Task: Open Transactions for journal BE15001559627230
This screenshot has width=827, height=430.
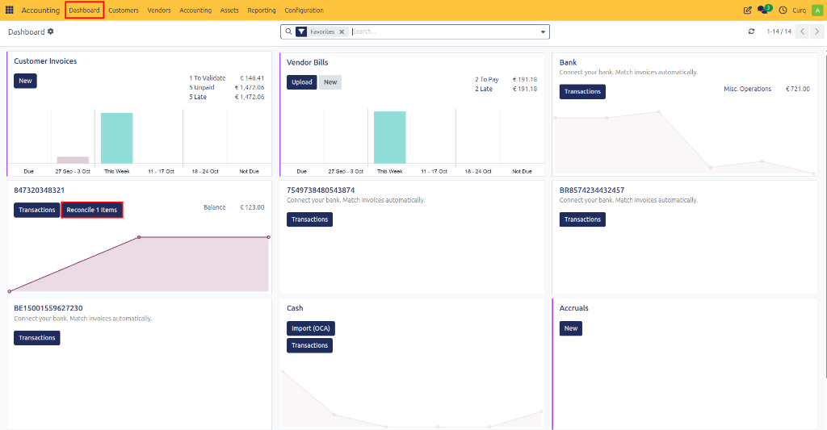Action: [37, 338]
